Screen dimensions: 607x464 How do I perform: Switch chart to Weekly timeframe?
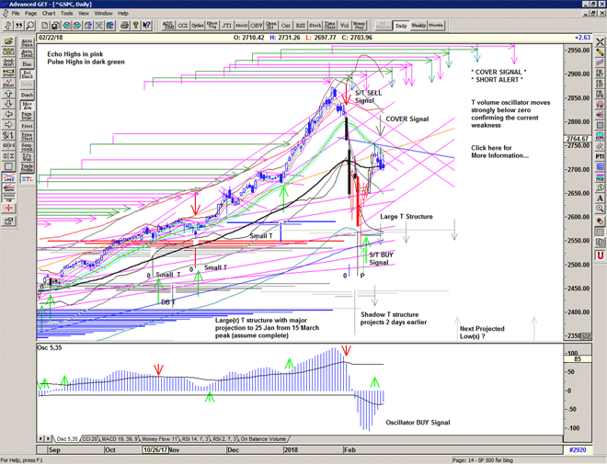point(418,26)
